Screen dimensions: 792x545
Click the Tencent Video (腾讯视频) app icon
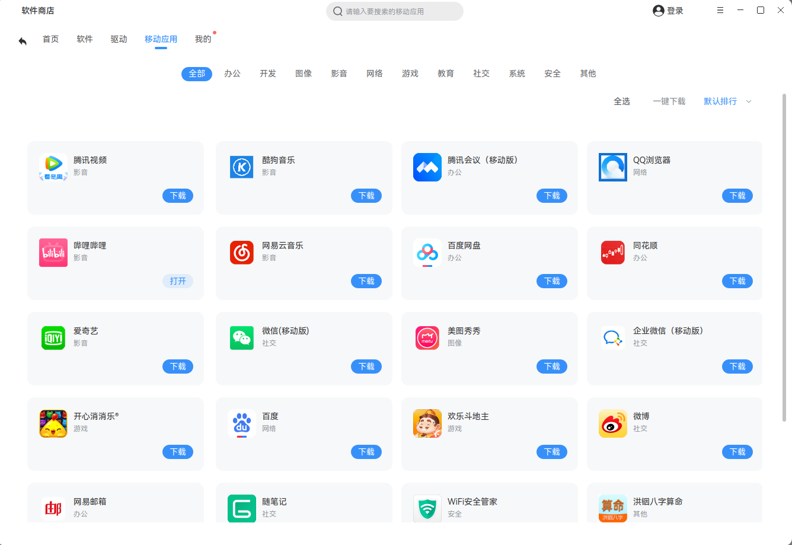point(53,167)
